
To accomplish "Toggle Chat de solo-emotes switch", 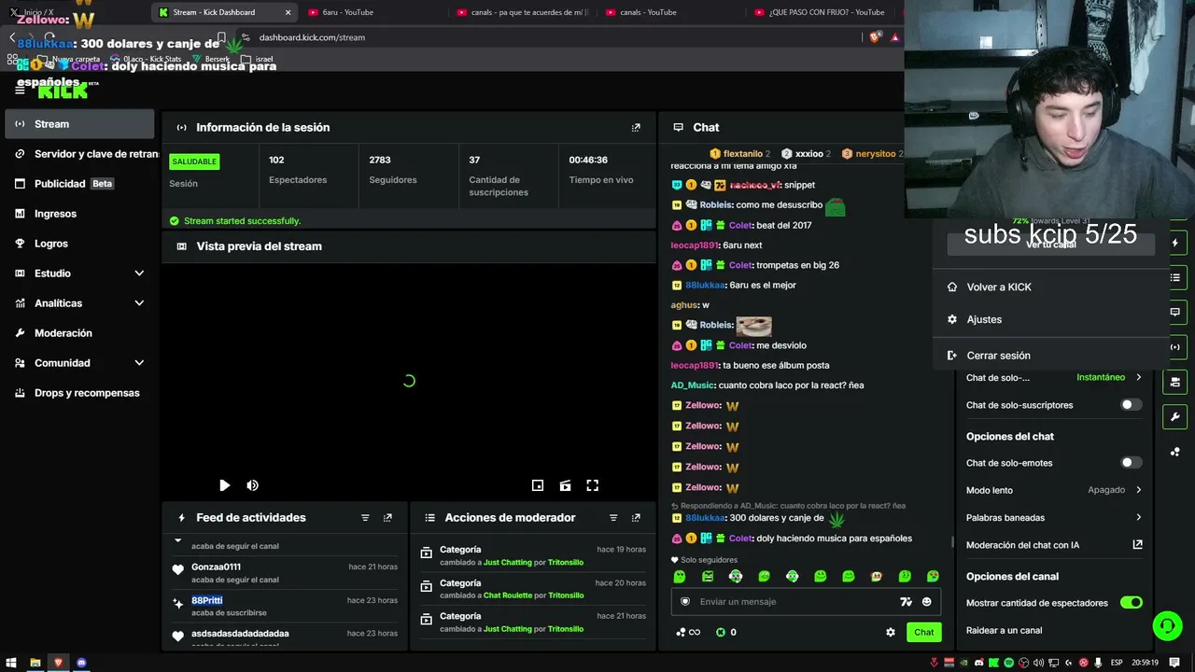I will (1131, 463).
